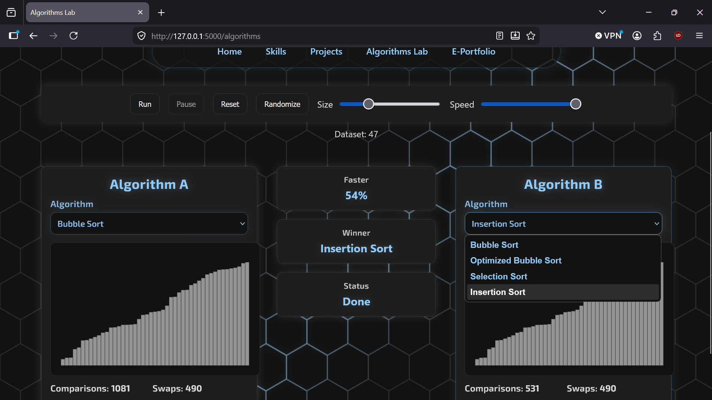Viewport: 712px width, 400px height.
Task: Collapse Algorithm B's Insertion Sort dropdown
Action: [564, 223]
